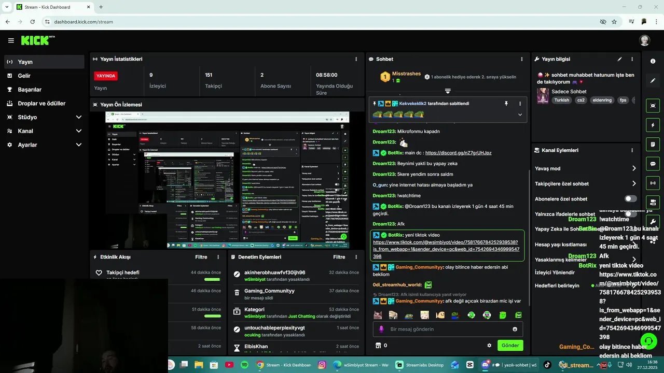664x373 pixels.
Task: Click the pencil icon in right rail
Action: (x=653, y=80)
